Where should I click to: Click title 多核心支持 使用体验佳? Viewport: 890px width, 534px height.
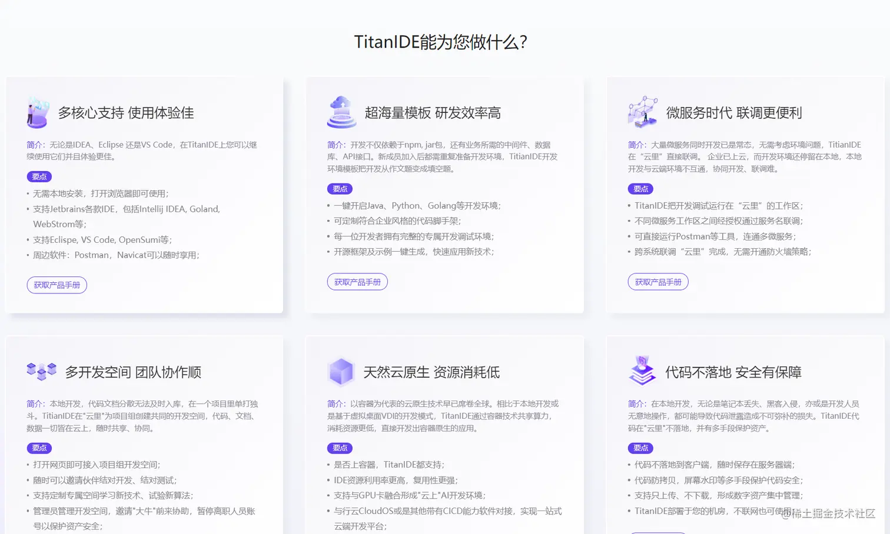click(x=126, y=113)
